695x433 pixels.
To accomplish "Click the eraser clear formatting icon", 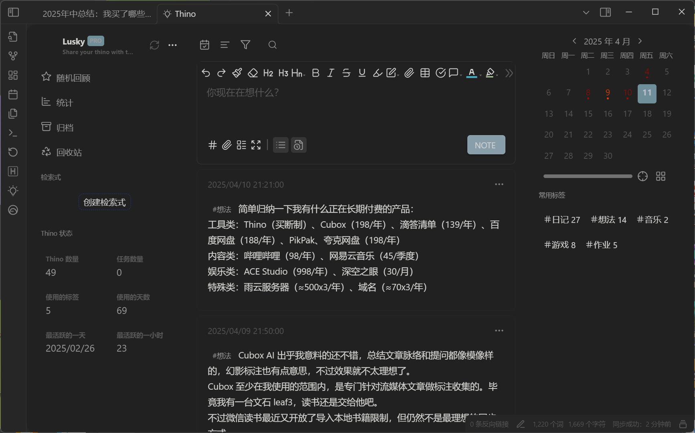I will coord(253,73).
